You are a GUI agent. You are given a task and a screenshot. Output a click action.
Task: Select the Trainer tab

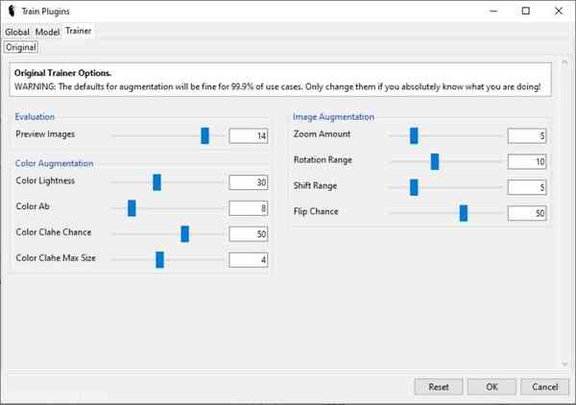click(x=79, y=31)
